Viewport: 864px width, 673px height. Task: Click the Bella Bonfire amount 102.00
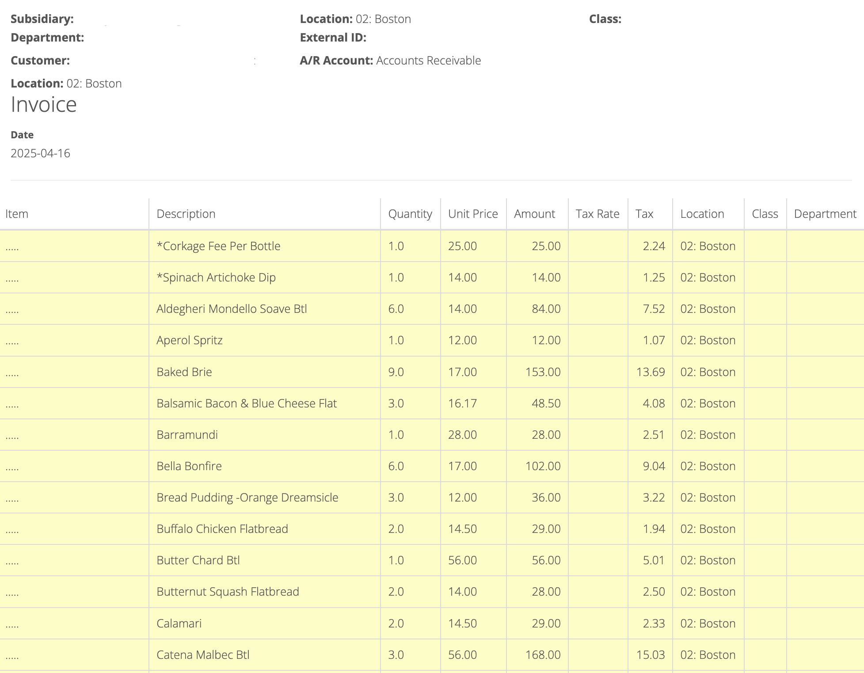(543, 466)
